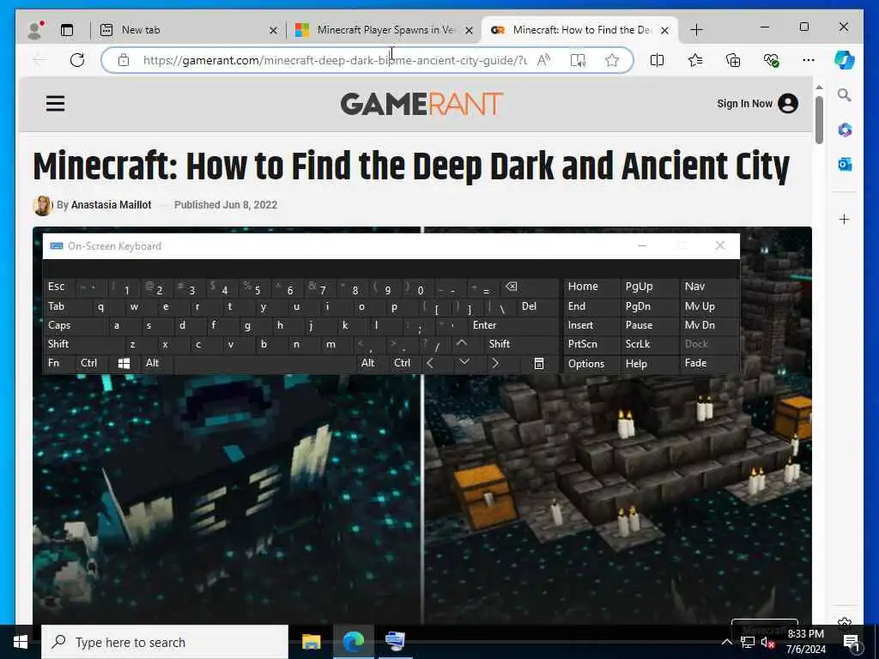The height and width of the screenshot is (659, 879).
Task: Click Backspace key icon on keyboard
Action: coord(529,287)
